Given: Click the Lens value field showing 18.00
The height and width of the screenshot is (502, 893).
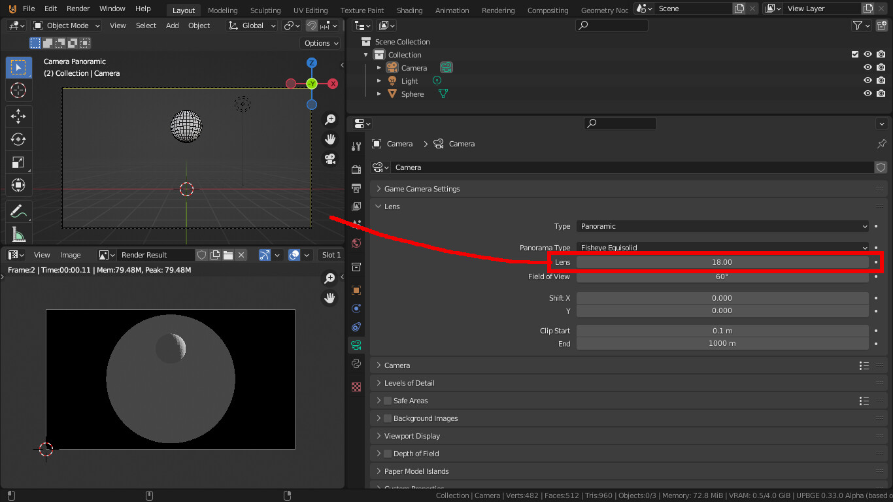Looking at the screenshot, I should click(722, 261).
